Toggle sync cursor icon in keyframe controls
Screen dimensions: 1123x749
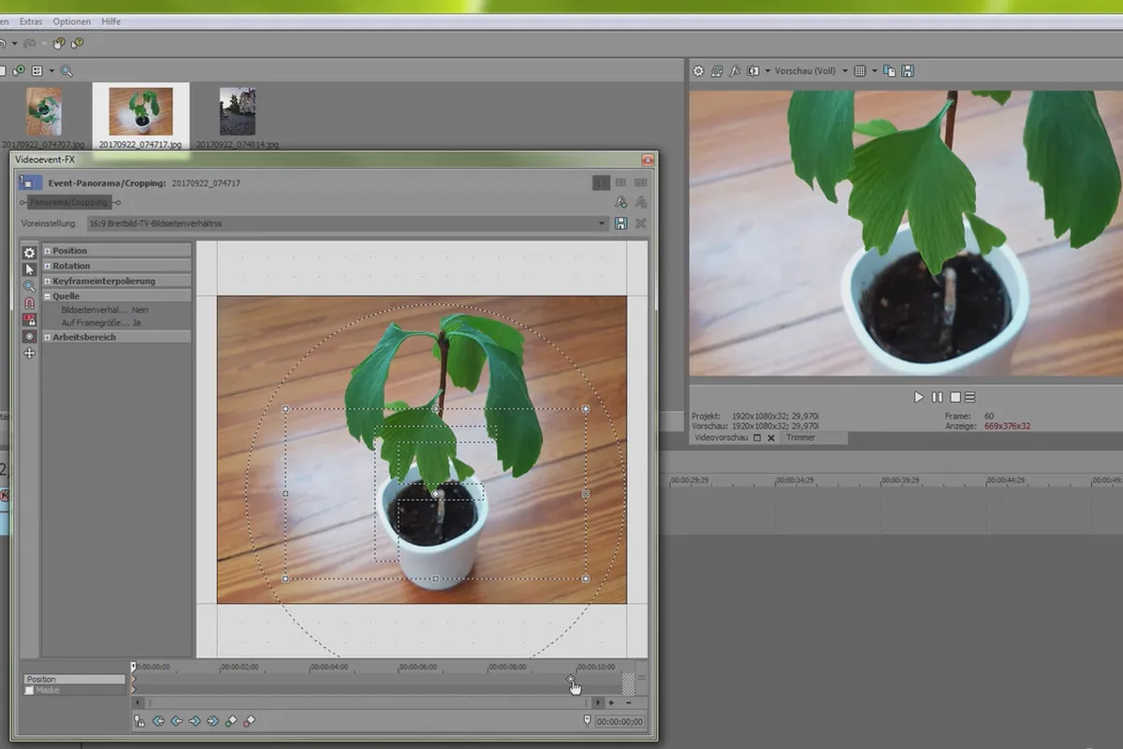[139, 721]
